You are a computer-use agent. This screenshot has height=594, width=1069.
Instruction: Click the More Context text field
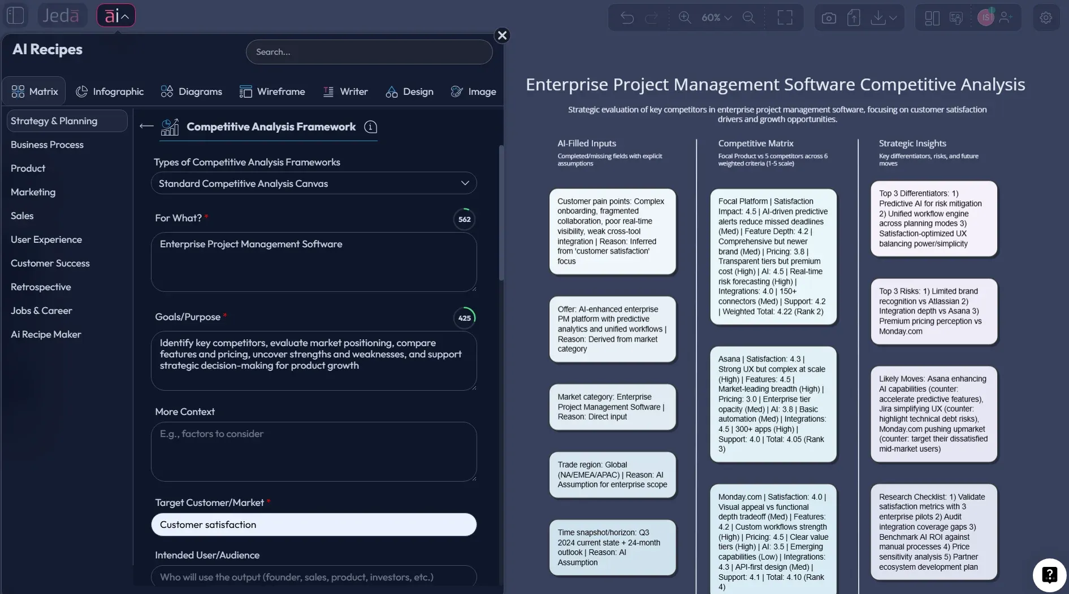(314, 452)
